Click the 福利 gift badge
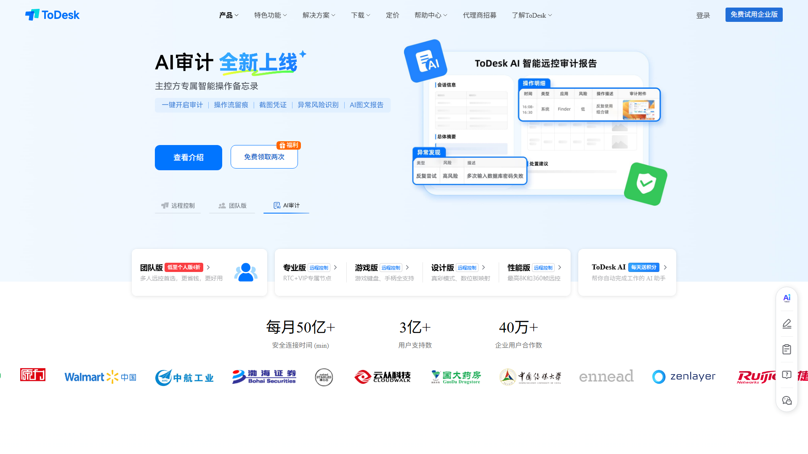This screenshot has height=454, width=808. (289, 145)
